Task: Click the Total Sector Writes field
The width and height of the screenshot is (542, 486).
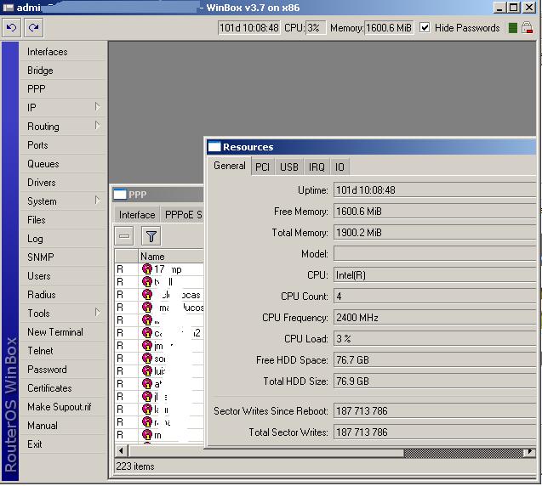Action: point(435,432)
